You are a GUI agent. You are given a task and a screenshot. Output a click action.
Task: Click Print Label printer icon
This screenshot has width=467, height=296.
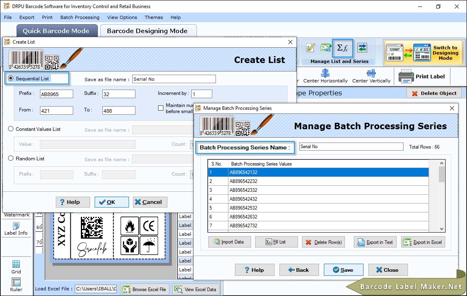(x=406, y=76)
